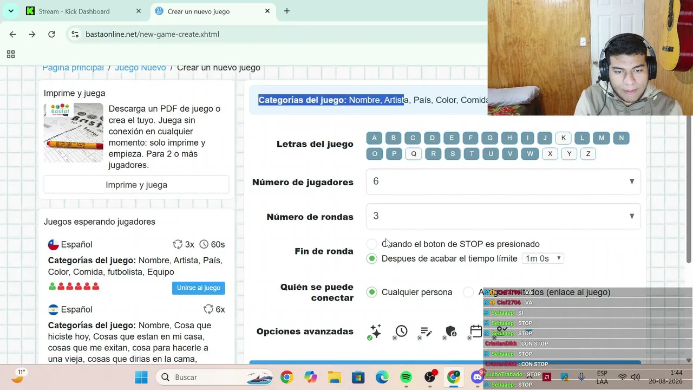
Task: Toggle letter A in game letters
Action: [374, 138]
